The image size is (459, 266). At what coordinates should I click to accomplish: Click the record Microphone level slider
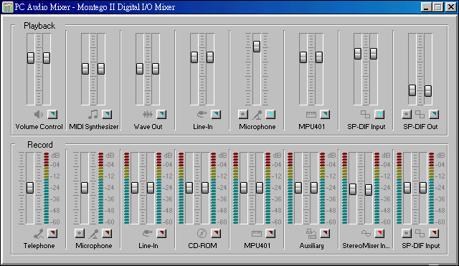[85, 188]
